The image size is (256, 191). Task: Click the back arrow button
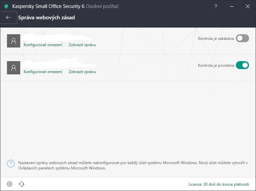pyautogui.click(x=8, y=18)
